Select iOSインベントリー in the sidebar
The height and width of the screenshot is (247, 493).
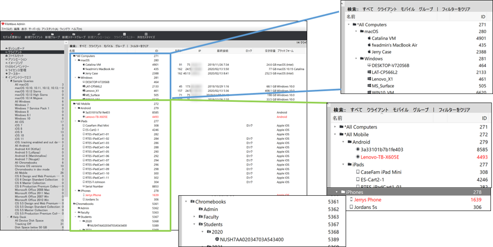(x=18, y=66)
